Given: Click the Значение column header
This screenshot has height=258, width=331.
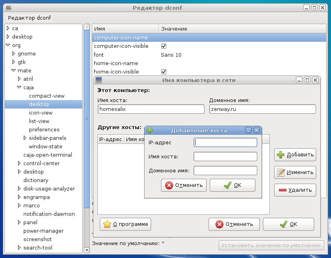Looking at the screenshot, I should [x=242, y=29].
